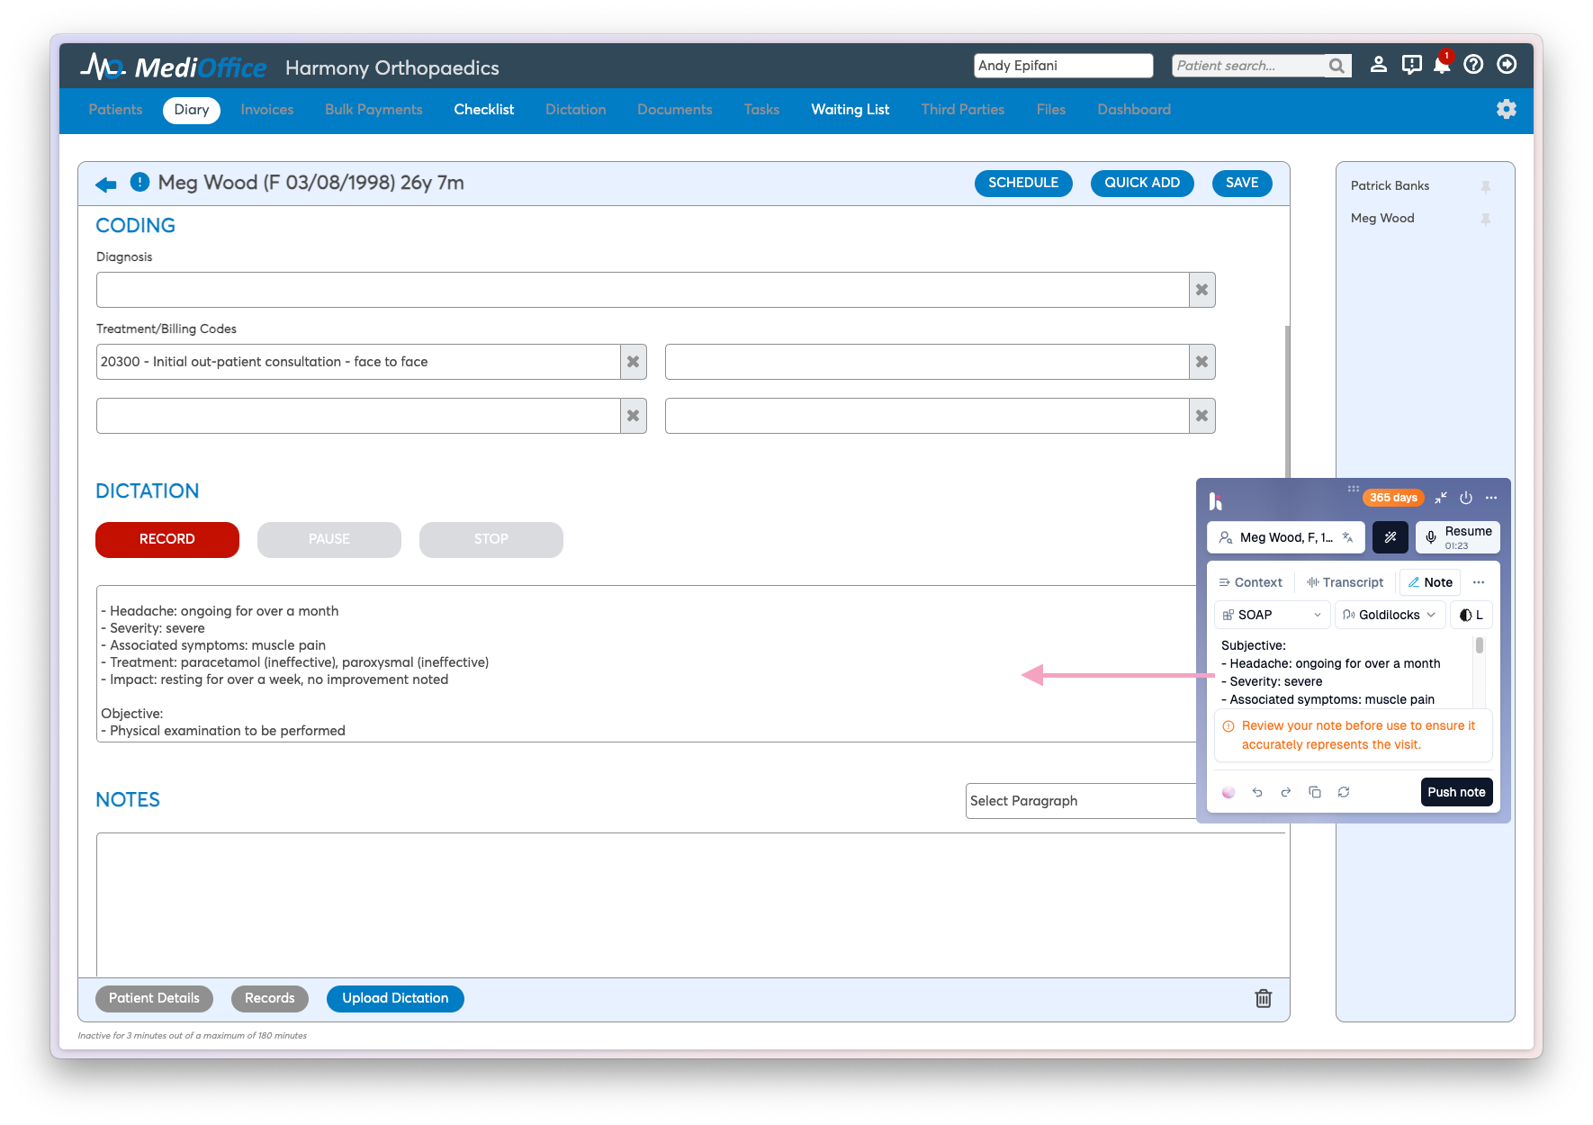Regenerate note with refresh icon
Viewport: 1593px width, 1125px height.
click(1344, 792)
